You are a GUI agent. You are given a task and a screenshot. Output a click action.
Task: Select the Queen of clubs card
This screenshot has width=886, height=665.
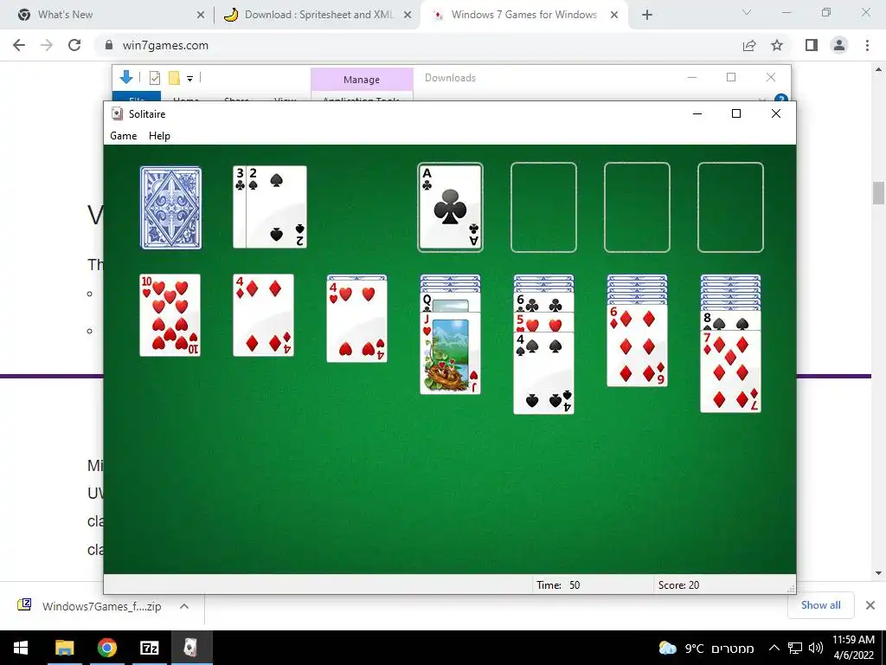click(450, 304)
